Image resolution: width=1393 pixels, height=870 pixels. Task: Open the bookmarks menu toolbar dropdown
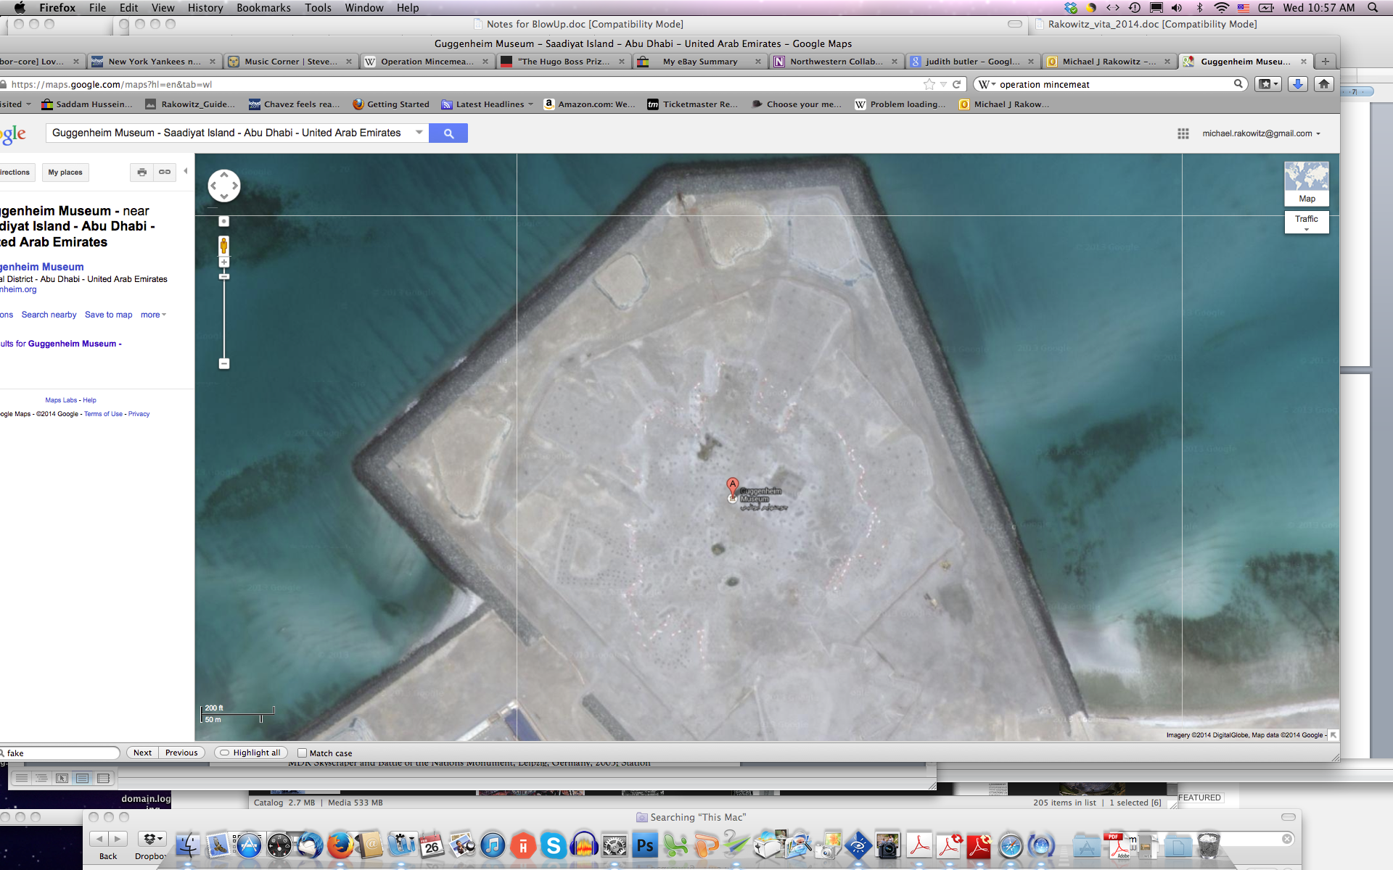[1267, 84]
